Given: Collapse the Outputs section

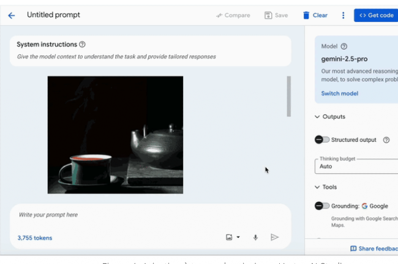Looking at the screenshot, I should click(x=317, y=117).
